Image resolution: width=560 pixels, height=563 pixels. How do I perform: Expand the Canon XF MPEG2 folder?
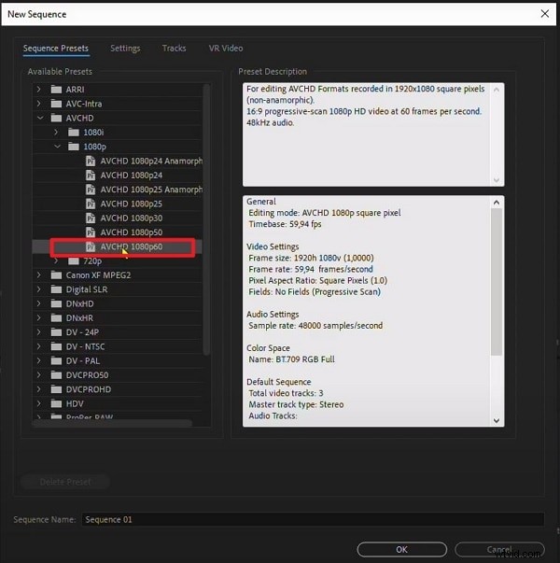39,275
